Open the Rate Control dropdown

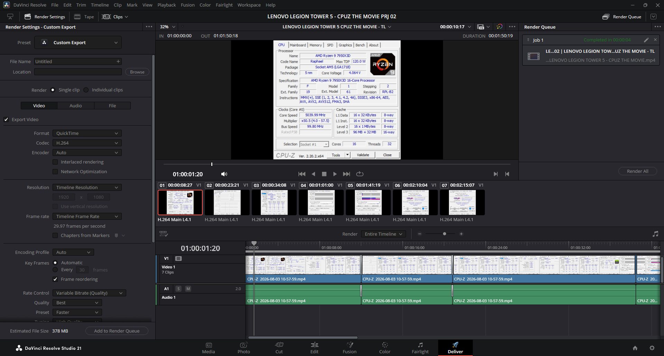tap(89, 293)
